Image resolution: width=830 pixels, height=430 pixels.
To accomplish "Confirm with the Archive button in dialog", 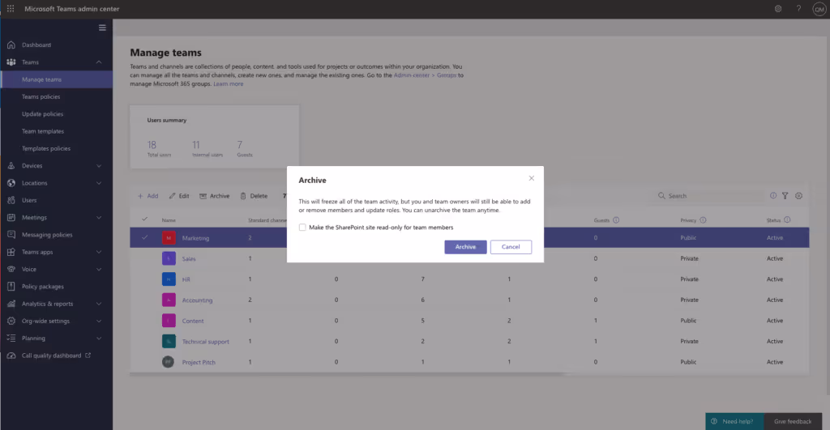I will point(465,247).
